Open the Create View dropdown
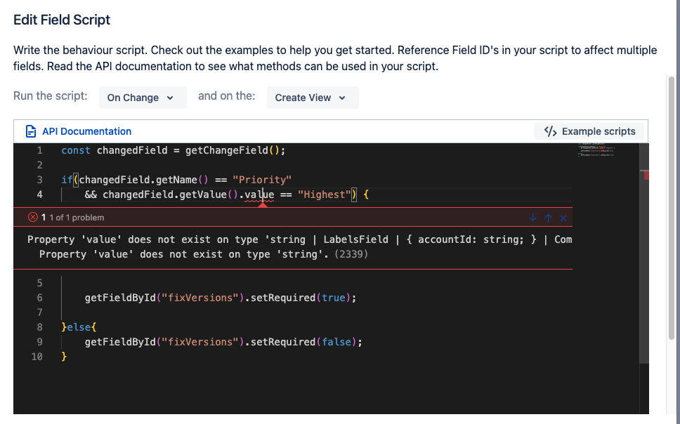 pos(312,98)
